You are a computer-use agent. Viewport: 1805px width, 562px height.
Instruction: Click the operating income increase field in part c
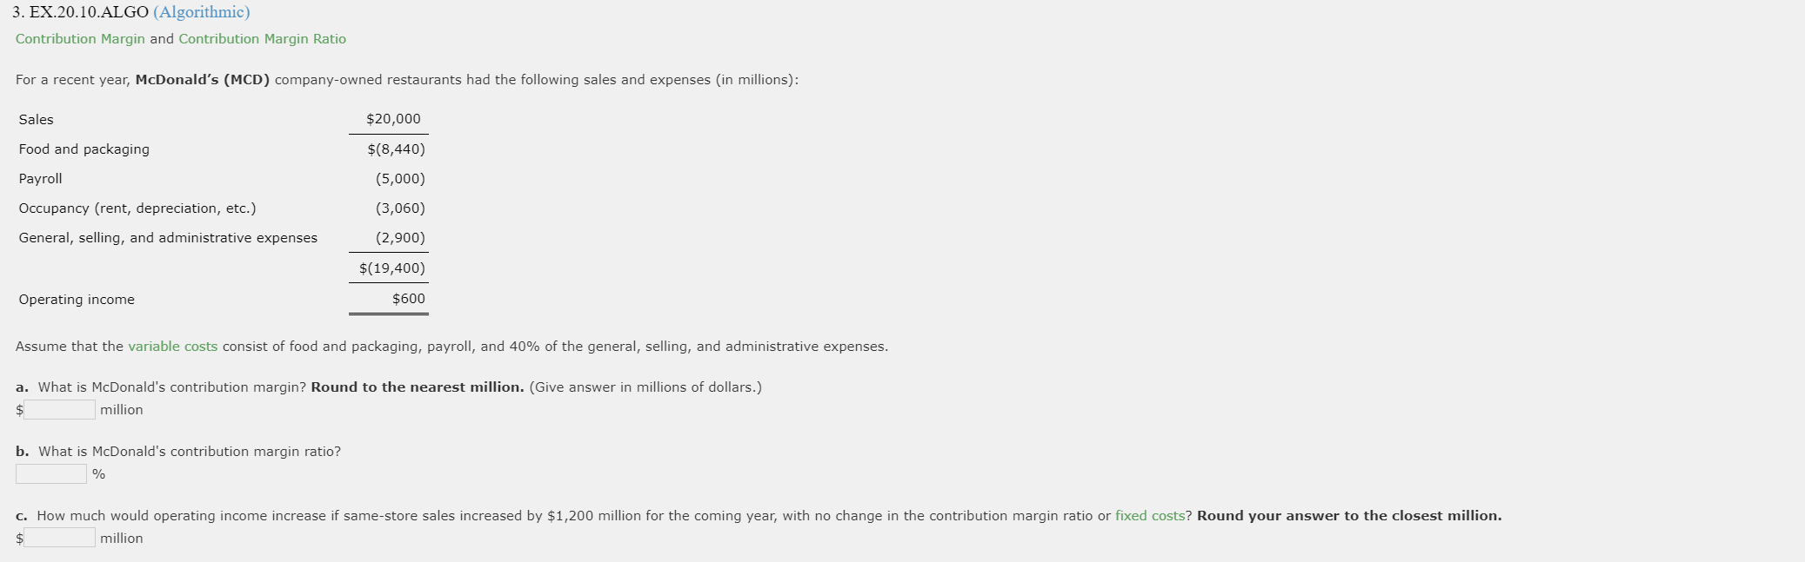pyautogui.click(x=57, y=537)
